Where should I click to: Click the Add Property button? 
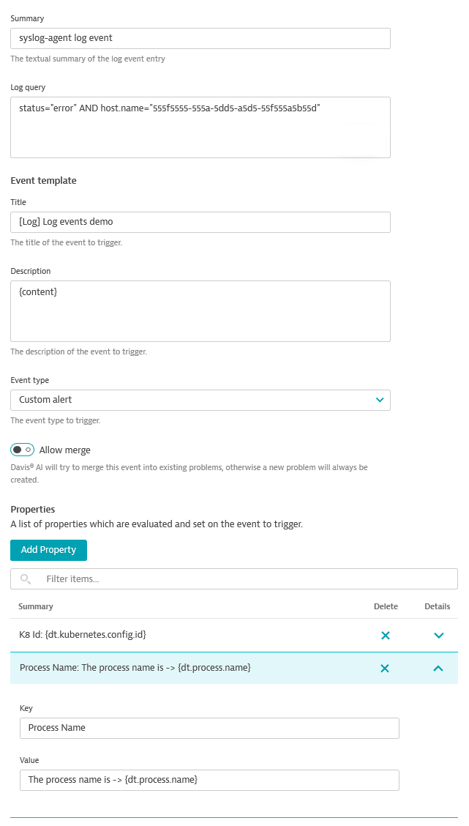coord(48,550)
